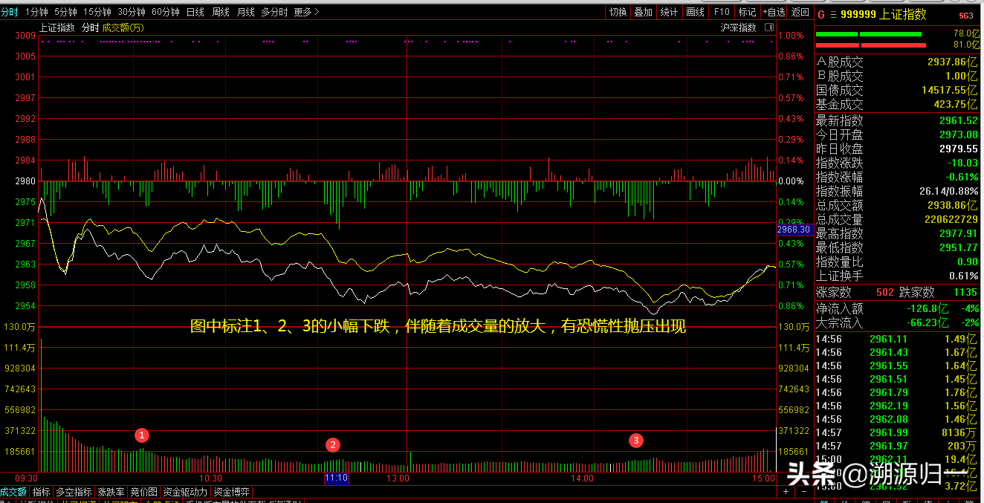The image size is (984, 503).
Task: Open the 成交额(万) indicator label dropdown
Action: click(123, 28)
